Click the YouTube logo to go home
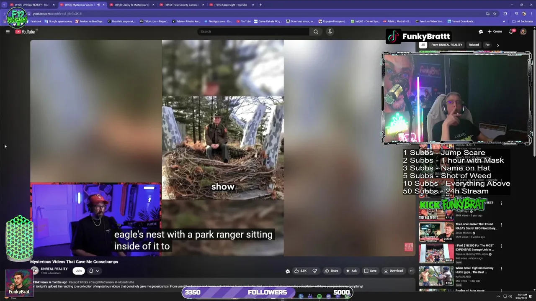Image resolution: width=536 pixels, height=301 pixels. (25, 32)
